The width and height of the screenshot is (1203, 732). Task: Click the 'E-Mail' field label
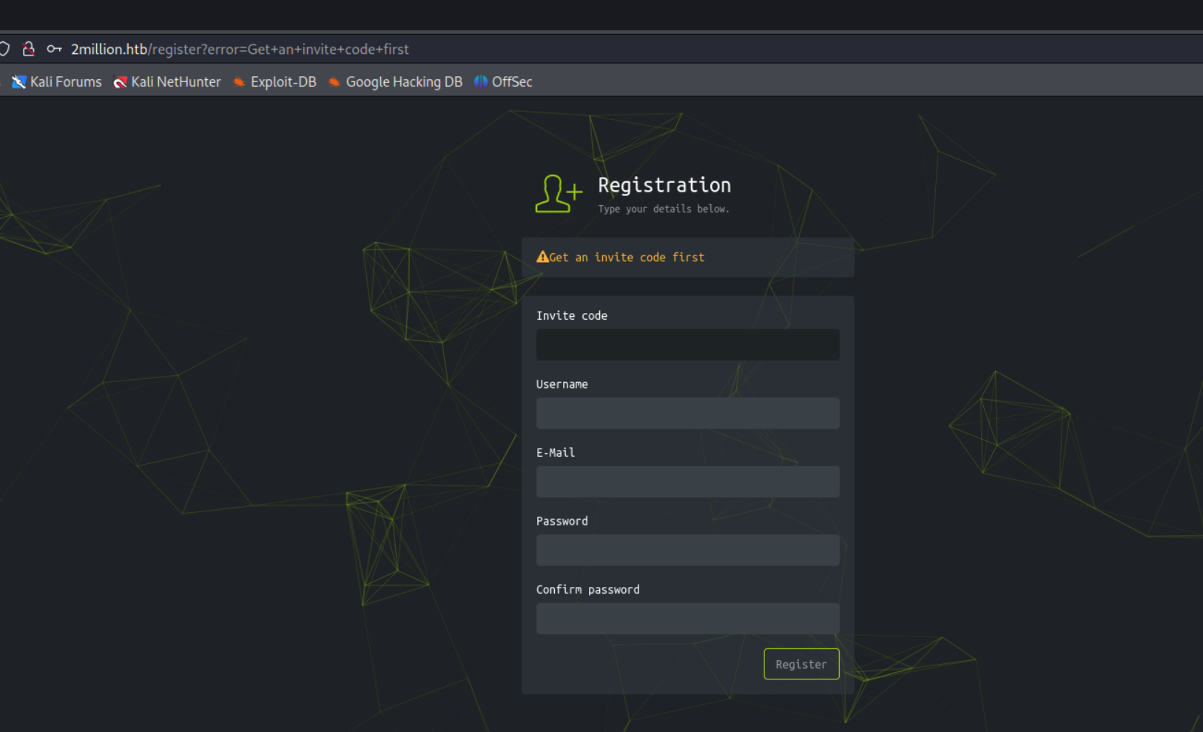(556, 453)
